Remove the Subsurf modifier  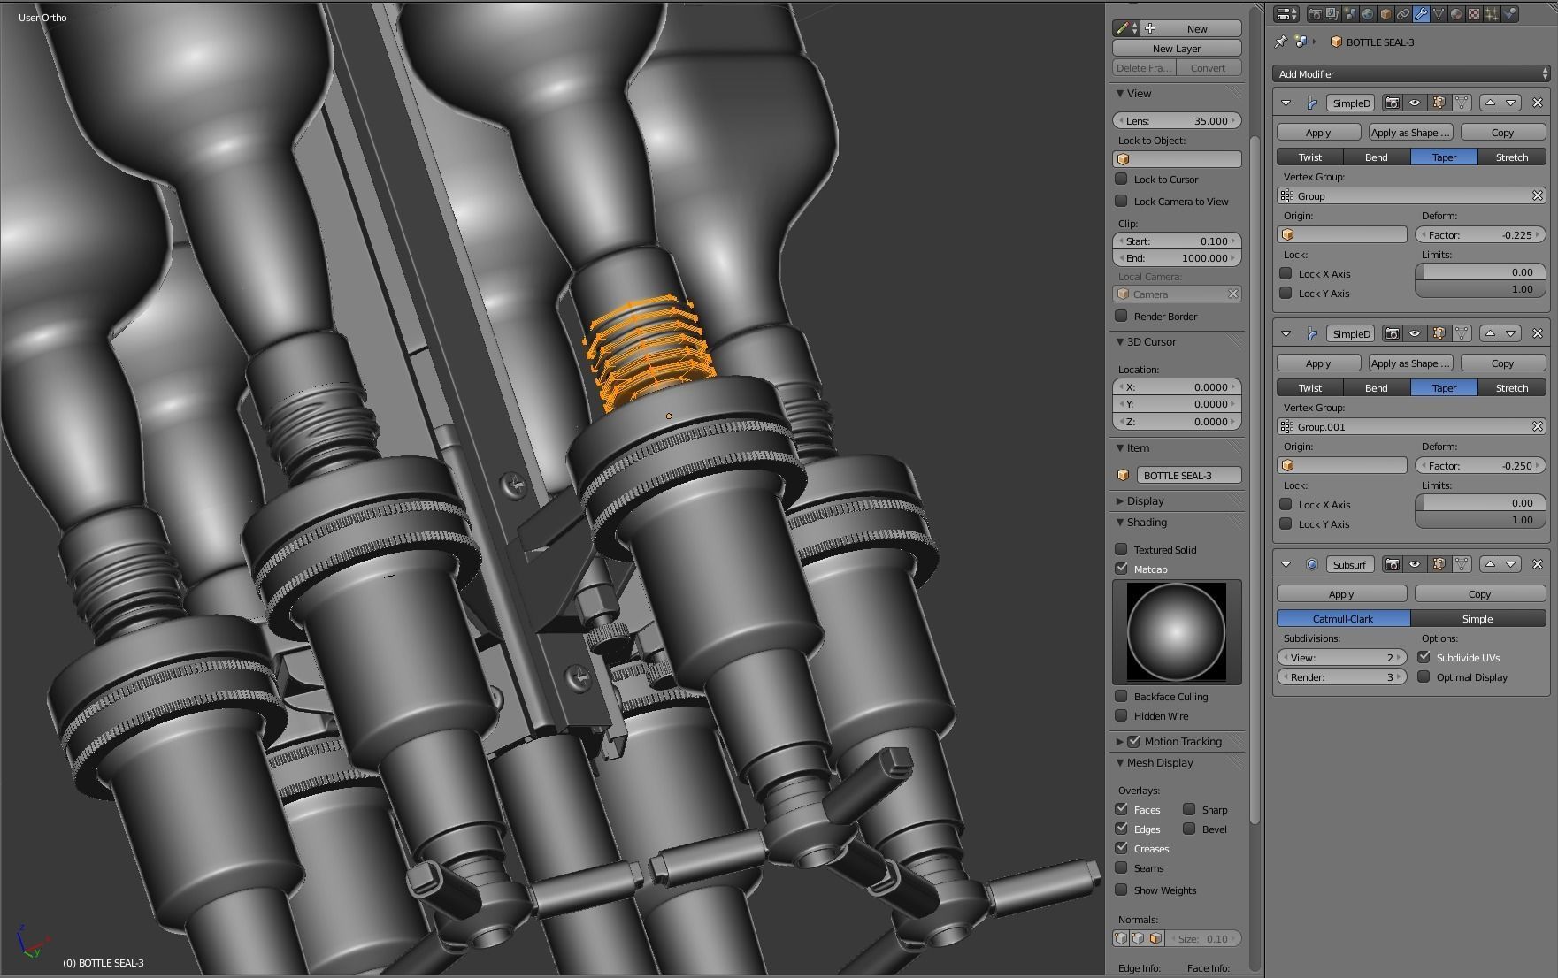coord(1538,565)
